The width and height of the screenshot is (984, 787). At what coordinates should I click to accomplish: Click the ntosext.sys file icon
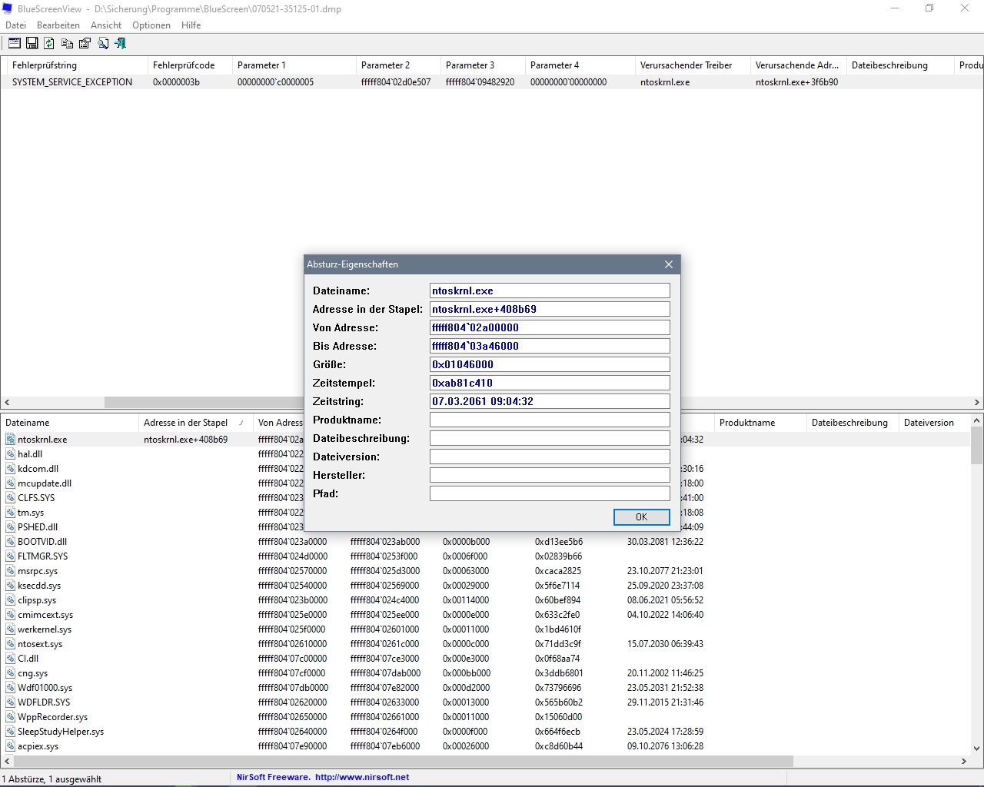click(x=11, y=644)
